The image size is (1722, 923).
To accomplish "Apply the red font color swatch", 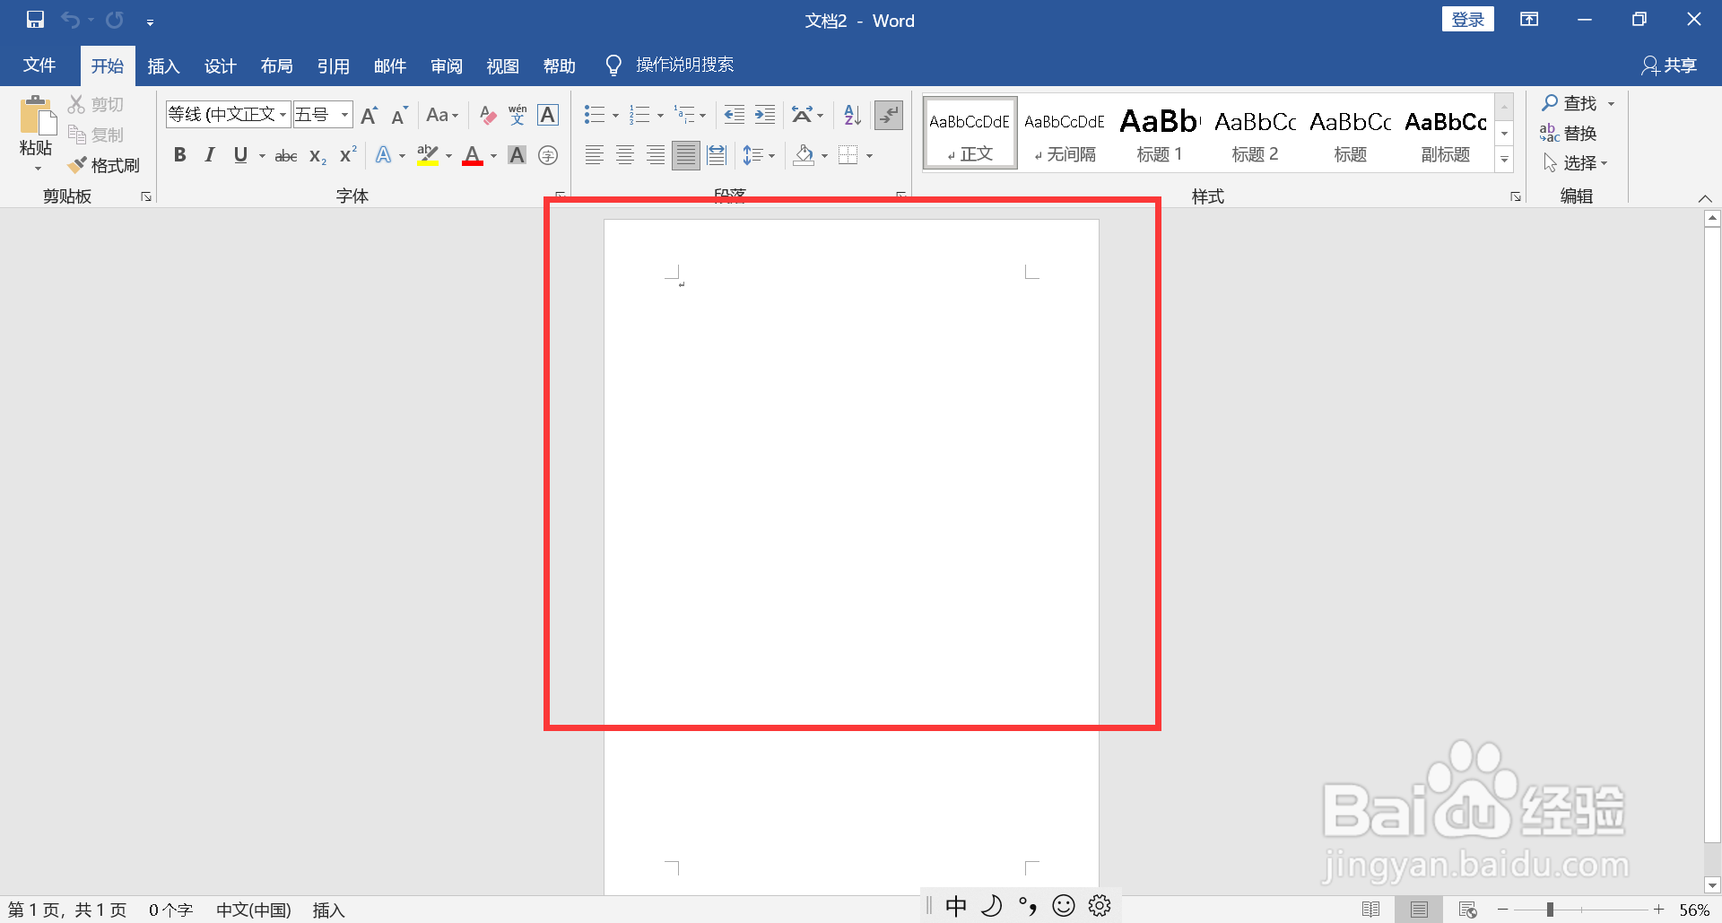I will click(x=473, y=156).
